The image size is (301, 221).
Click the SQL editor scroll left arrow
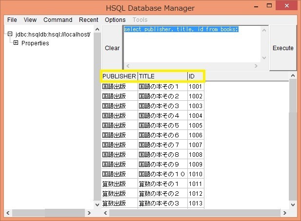click(128, 66)
